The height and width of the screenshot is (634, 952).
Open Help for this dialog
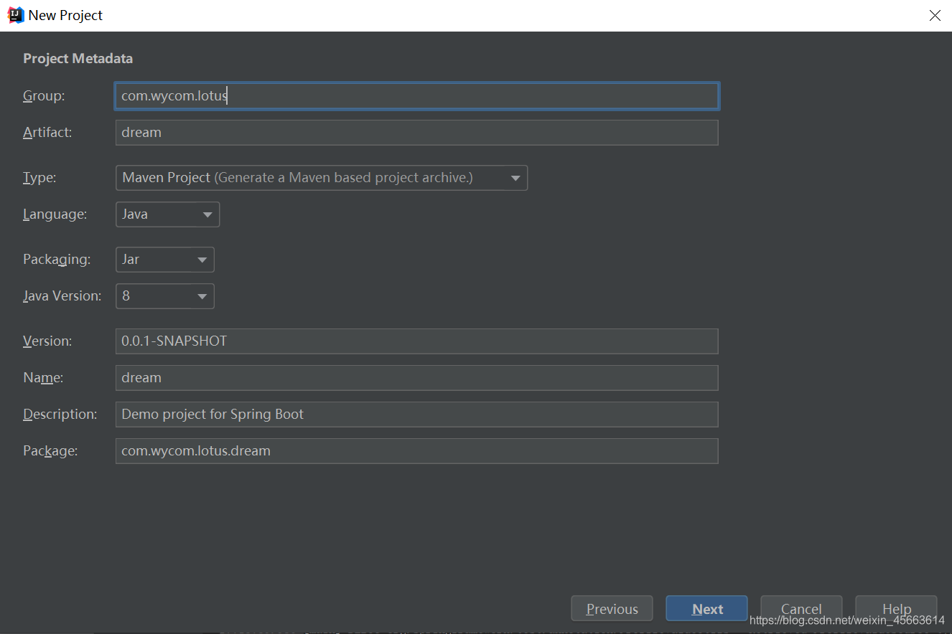(x=896, y=609)
